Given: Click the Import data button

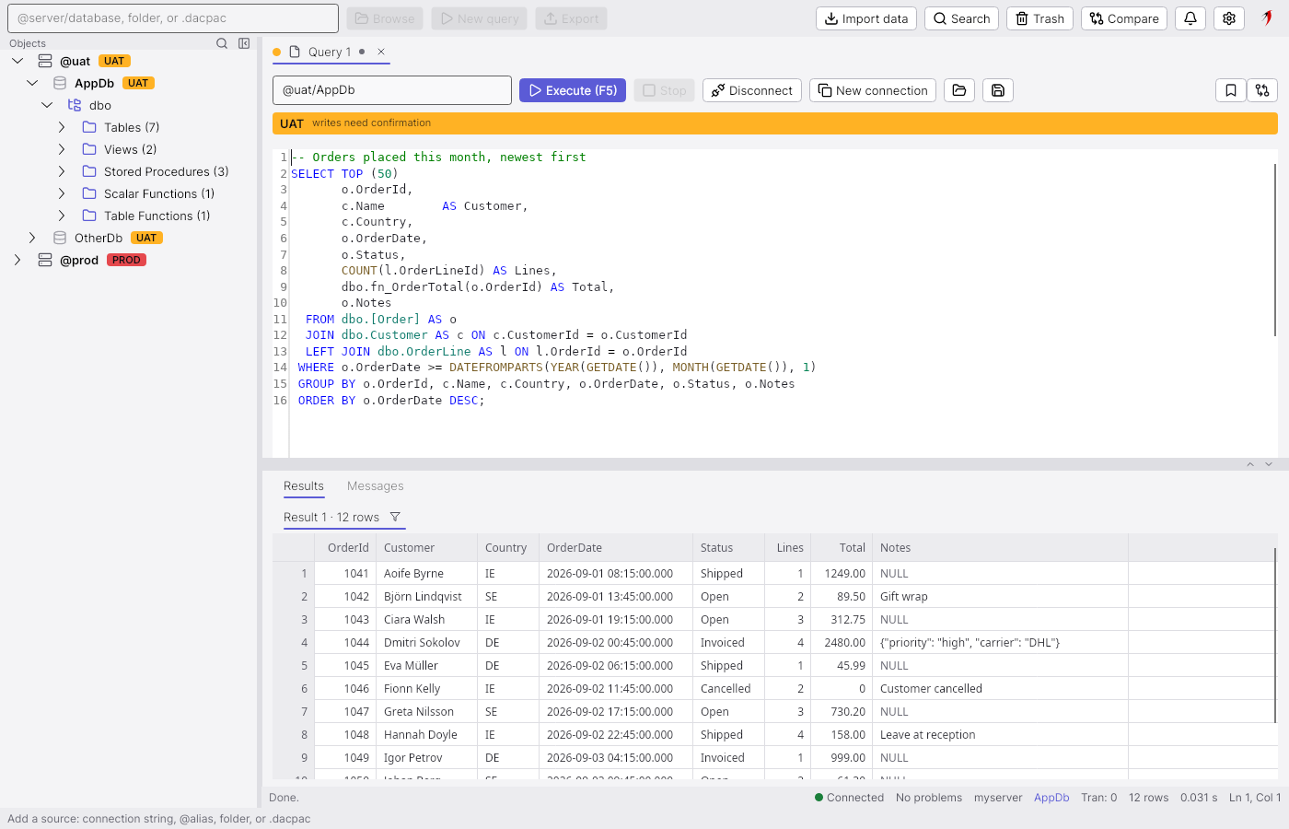Looking at the screenshot, I should coord(866,18).
